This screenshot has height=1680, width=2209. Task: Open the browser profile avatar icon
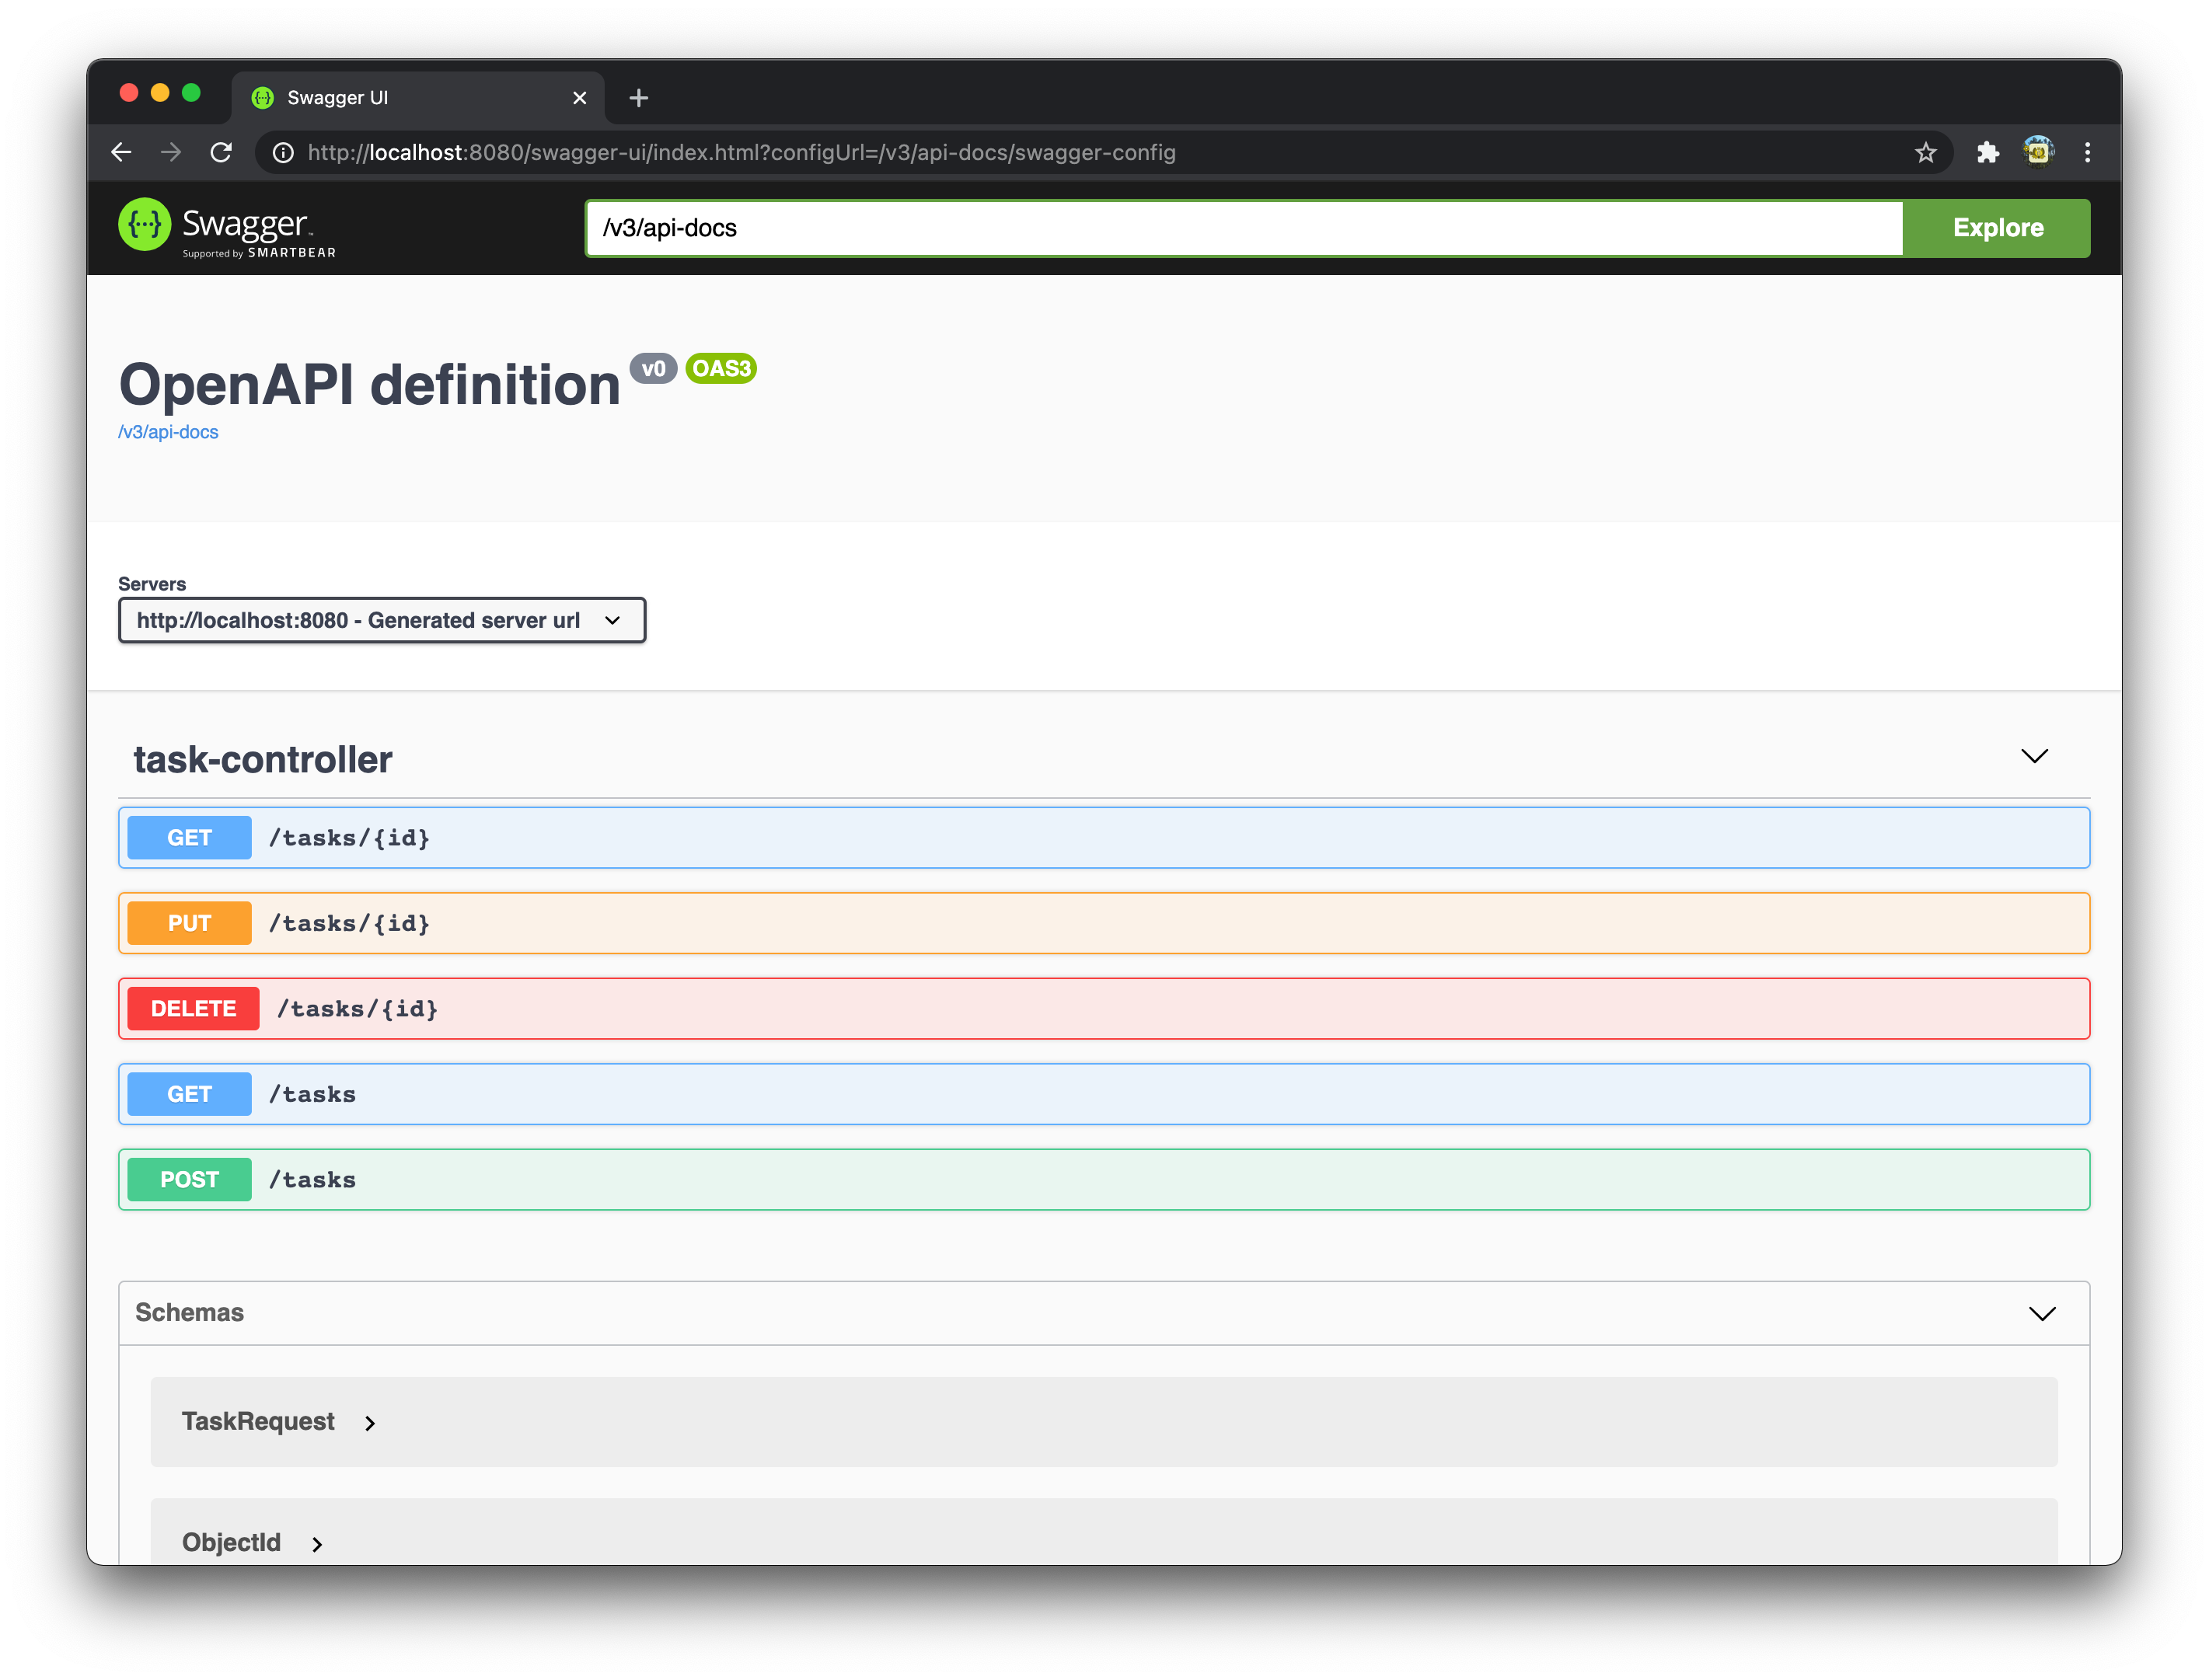click(2038, 151)
